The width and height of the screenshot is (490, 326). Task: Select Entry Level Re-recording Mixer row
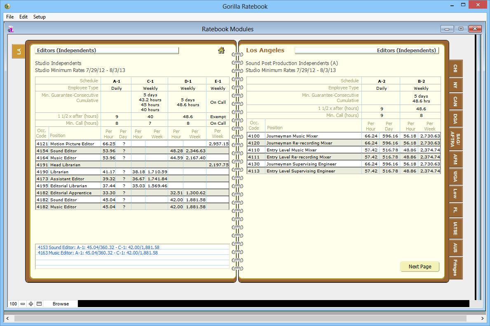click(x=343, y=157)
